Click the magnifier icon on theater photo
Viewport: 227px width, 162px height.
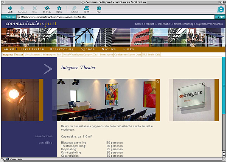[158, 82]
